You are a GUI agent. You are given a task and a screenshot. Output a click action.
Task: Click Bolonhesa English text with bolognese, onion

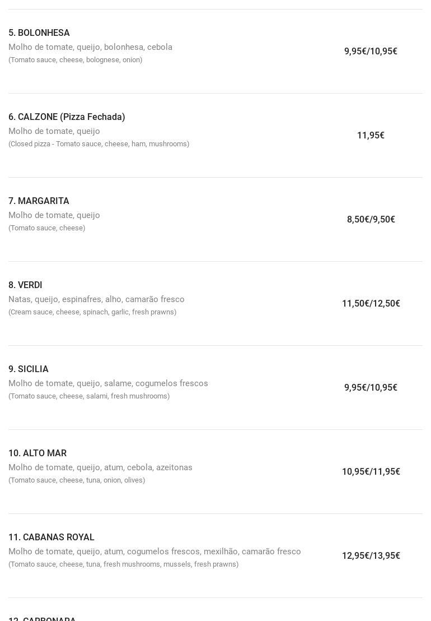75,60
